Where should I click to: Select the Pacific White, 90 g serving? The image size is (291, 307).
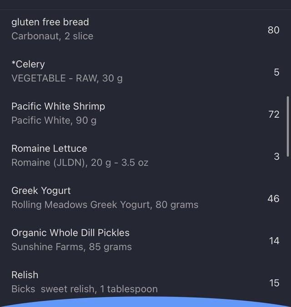(x=54, y=120)
